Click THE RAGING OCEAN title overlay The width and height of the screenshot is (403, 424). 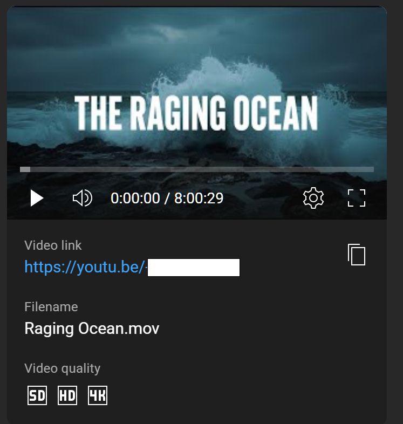click(x=196, y=113)
